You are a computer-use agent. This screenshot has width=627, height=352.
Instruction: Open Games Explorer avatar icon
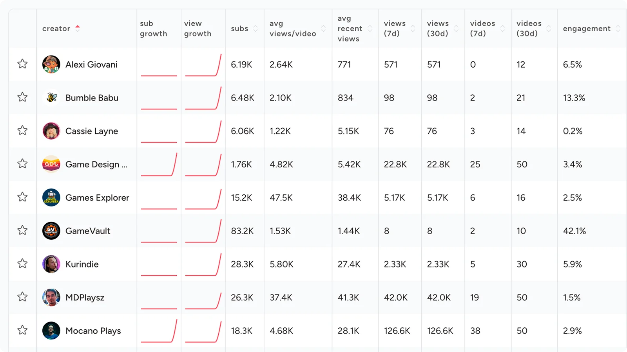(x=51, y=198)
